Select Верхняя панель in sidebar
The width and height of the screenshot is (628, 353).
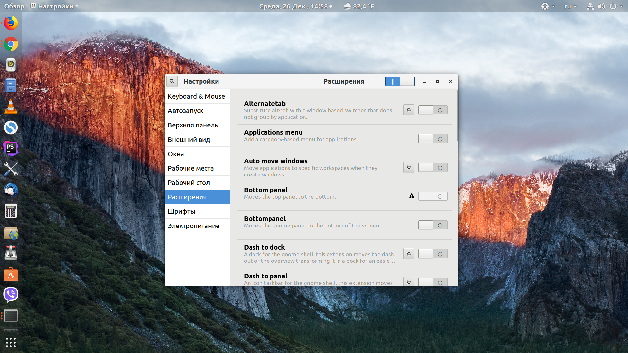pyautogui.click(x=197, y=125)
